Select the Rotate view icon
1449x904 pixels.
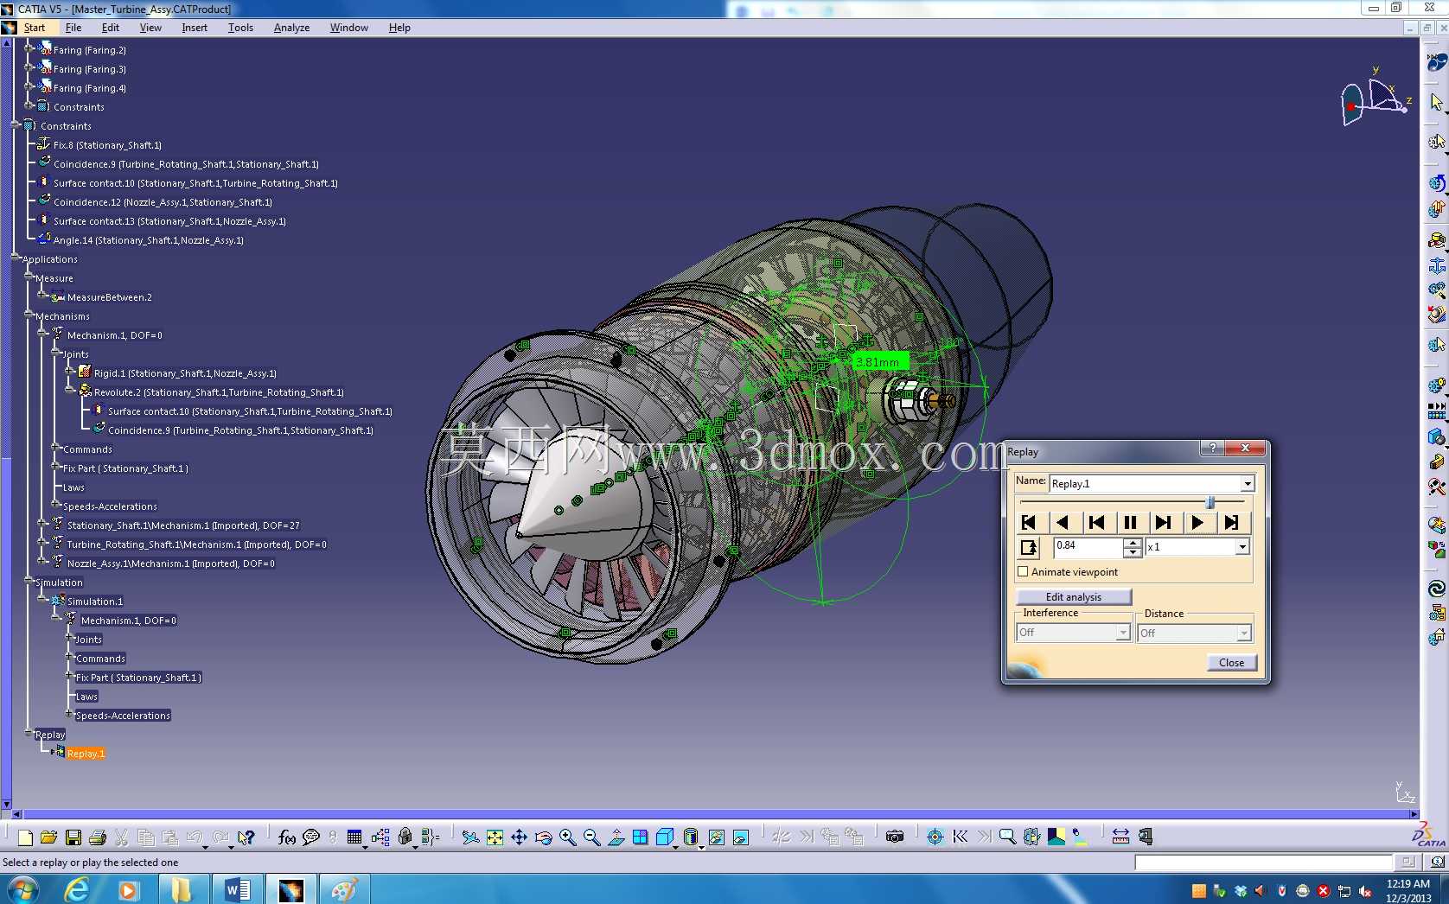point(543,837)
